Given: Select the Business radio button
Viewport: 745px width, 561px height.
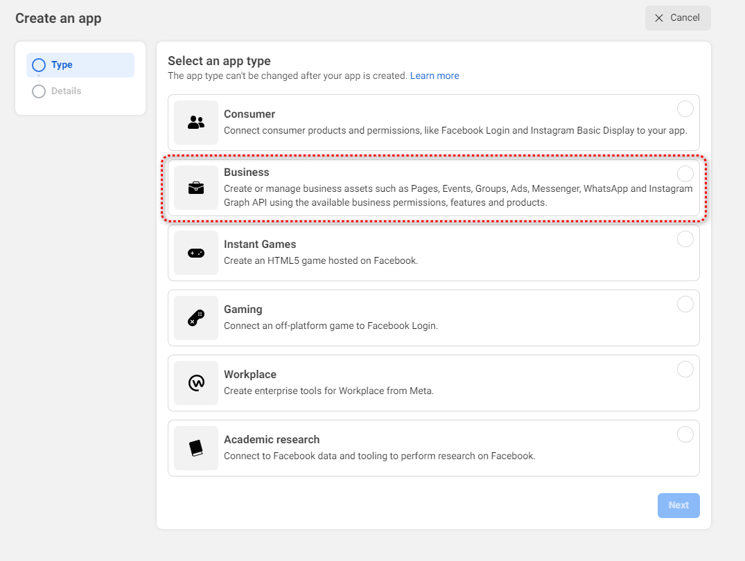Looking at the screenshot, I should click(x=685, y=174).
